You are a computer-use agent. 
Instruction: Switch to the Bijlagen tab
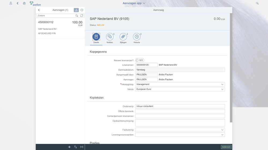click(123, 38)
